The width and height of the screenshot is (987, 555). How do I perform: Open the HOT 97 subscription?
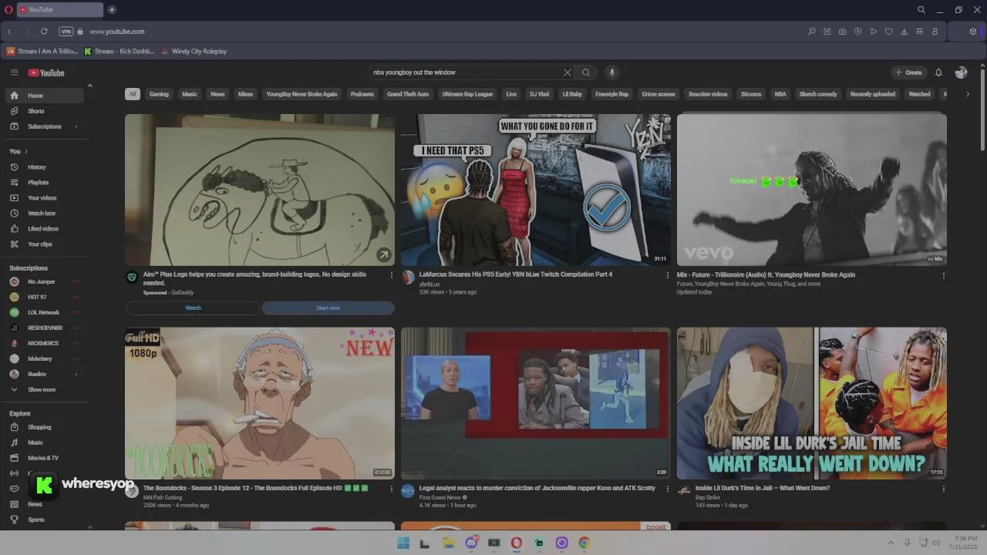point(45,298)
